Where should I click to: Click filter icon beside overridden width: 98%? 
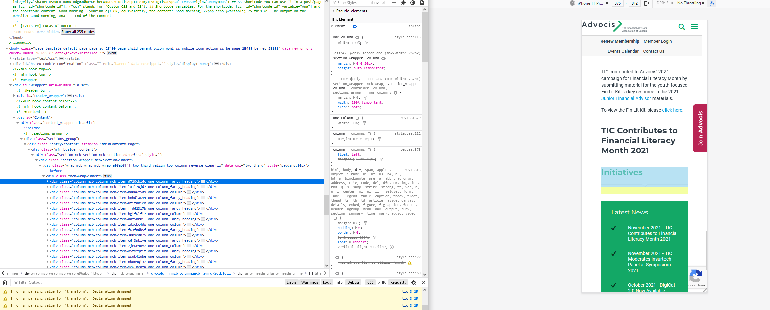pyautogui.click(x=365, y=123)
